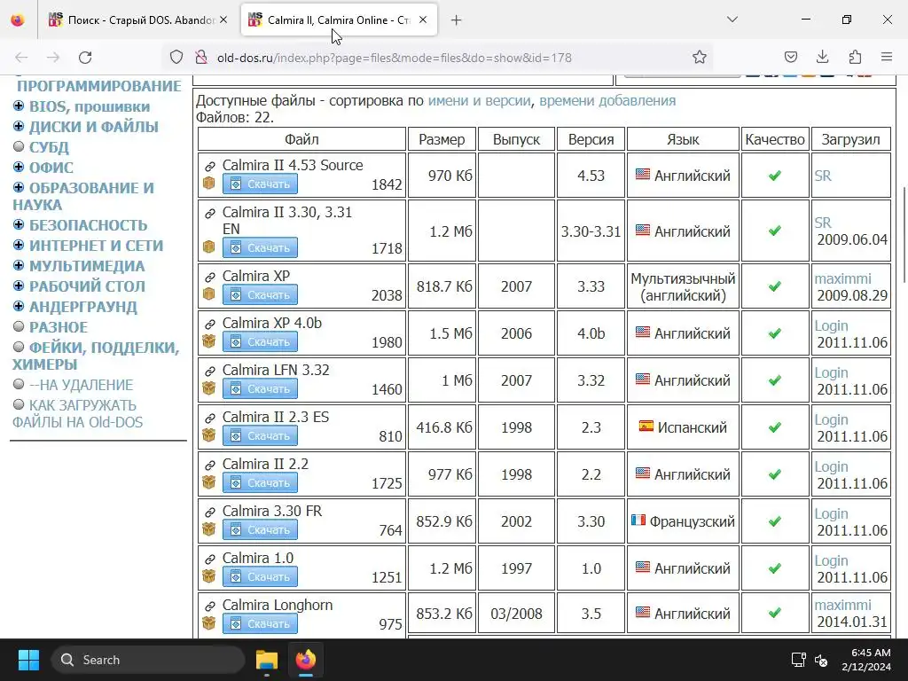Viewport: 908px width, 681px height.
Task: Open the СУБД category link
Action: [50, 147]
